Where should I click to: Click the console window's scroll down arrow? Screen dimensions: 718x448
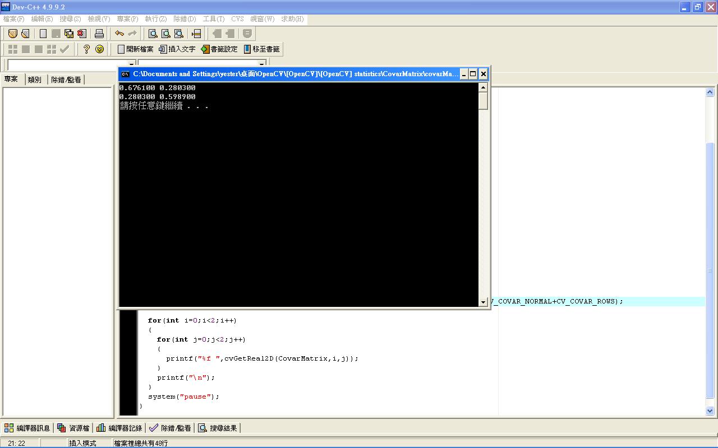(x=483, y=302)
